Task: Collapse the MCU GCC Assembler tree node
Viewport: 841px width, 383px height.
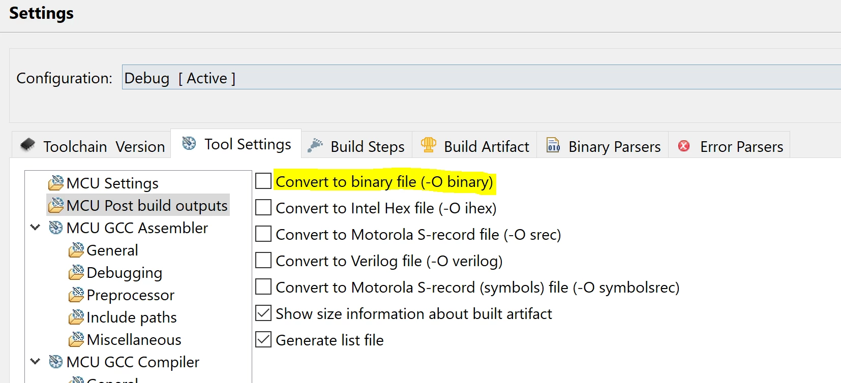Action: pos(35,227)
